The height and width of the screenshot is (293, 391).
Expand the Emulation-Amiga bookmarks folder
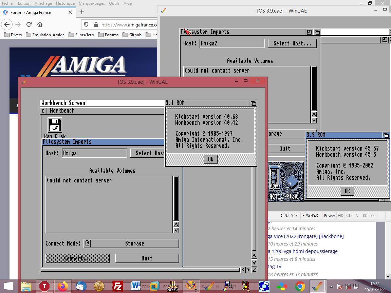tap(45, 35)
